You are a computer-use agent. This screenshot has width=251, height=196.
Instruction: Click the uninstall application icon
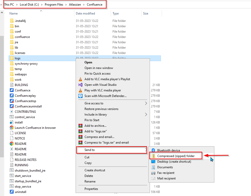click(12, 192)
